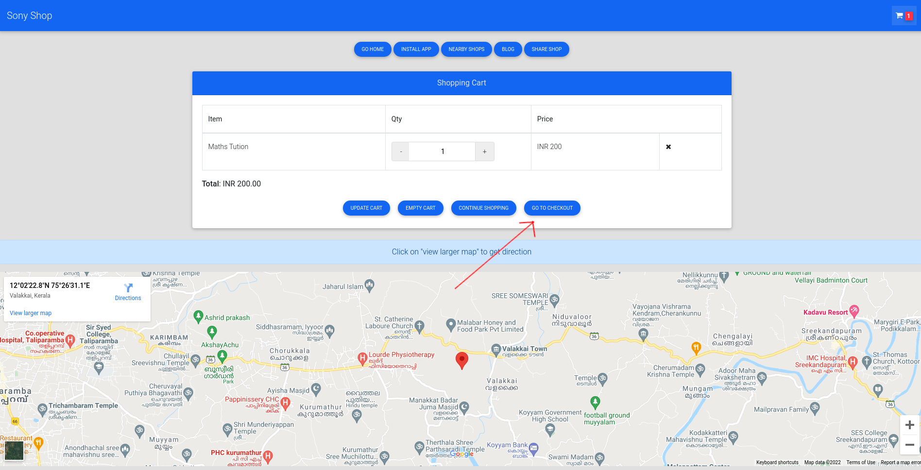
Task: Select the Shri Munderiyappan Temple marker
Action: tap(227, 429)
